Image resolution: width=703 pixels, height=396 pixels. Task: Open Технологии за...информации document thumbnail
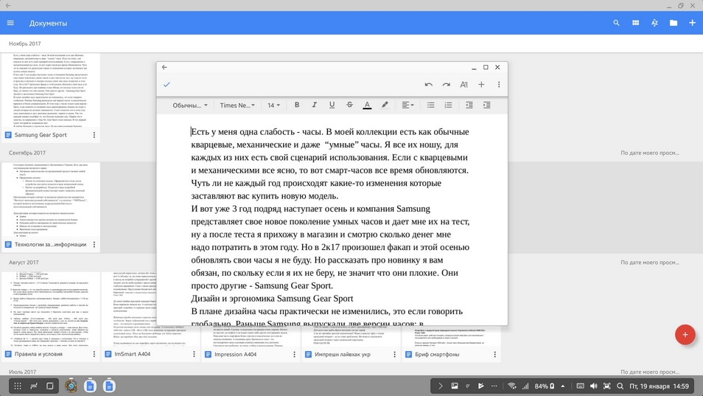[51, 200]
